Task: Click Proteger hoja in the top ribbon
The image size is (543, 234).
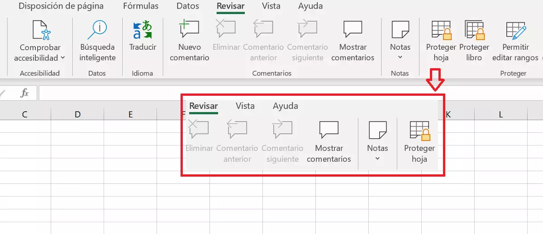Action: click(441, 41)
